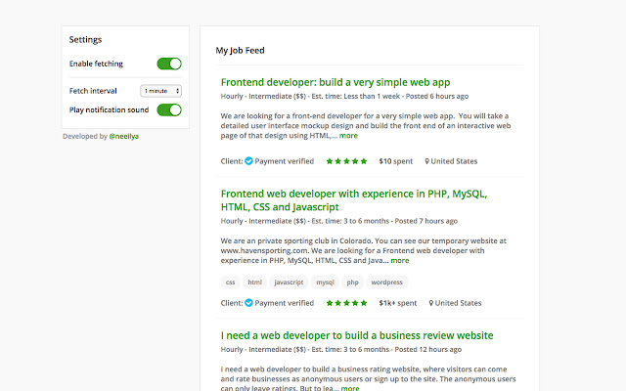Open 'Frontend developer: build a very simple web app' job

[x=335, y=82]
